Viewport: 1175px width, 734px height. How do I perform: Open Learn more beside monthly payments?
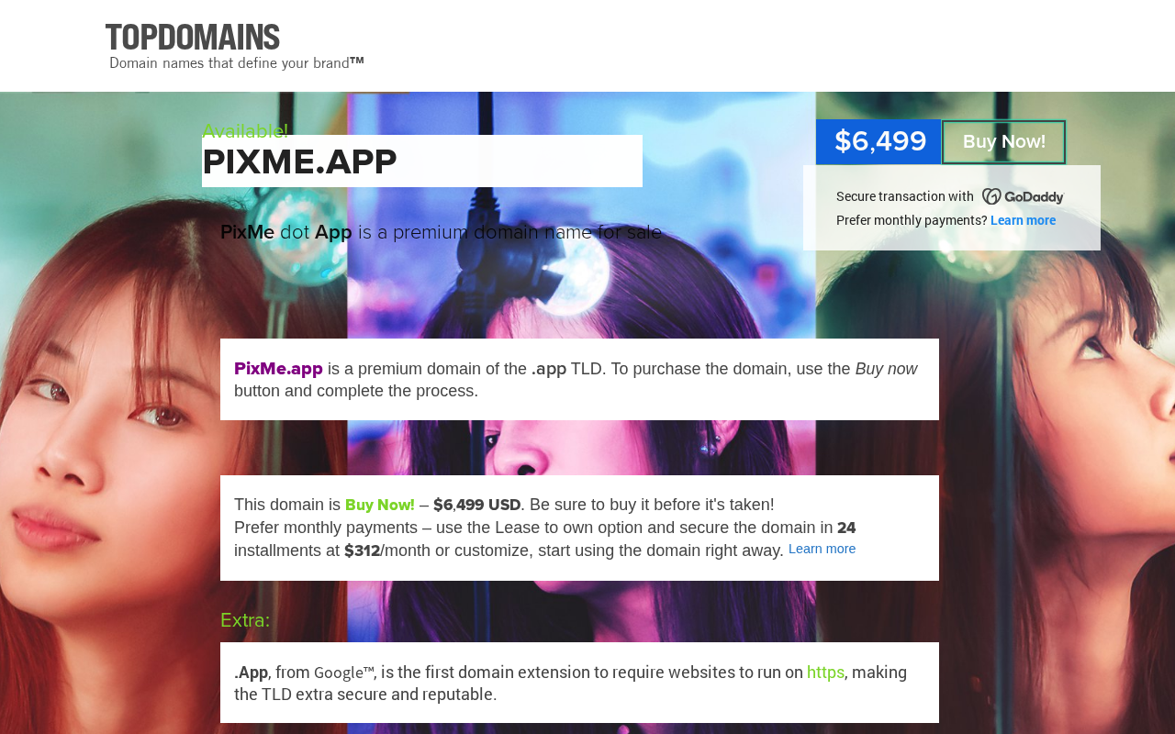(1023, 220)
